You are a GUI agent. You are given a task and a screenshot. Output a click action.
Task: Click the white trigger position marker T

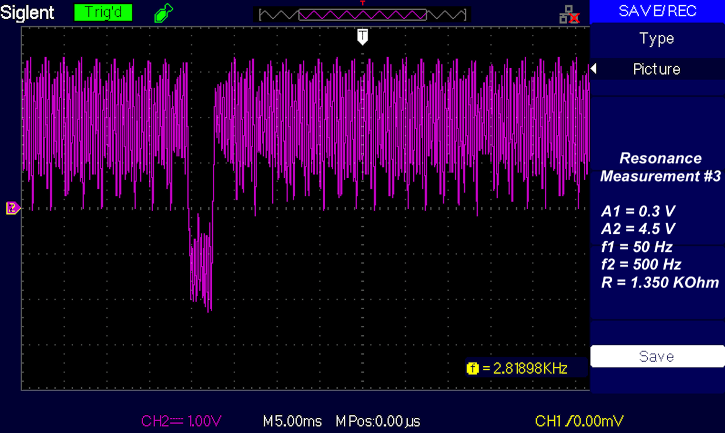pos(362,37)
